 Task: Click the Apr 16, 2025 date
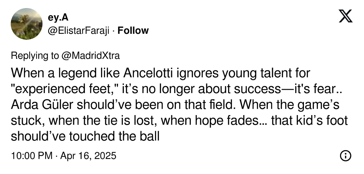[88, 156]
